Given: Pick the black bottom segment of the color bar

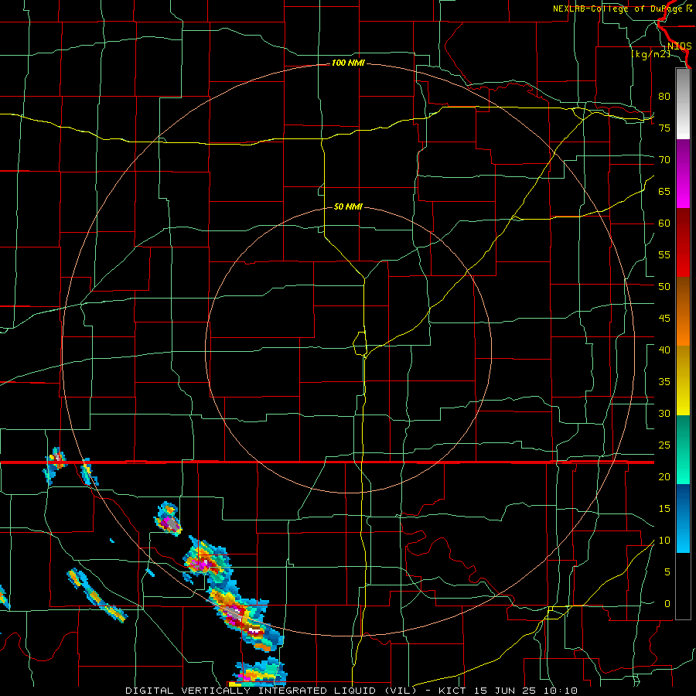Looking at the screenshot, I should (683, 586).
